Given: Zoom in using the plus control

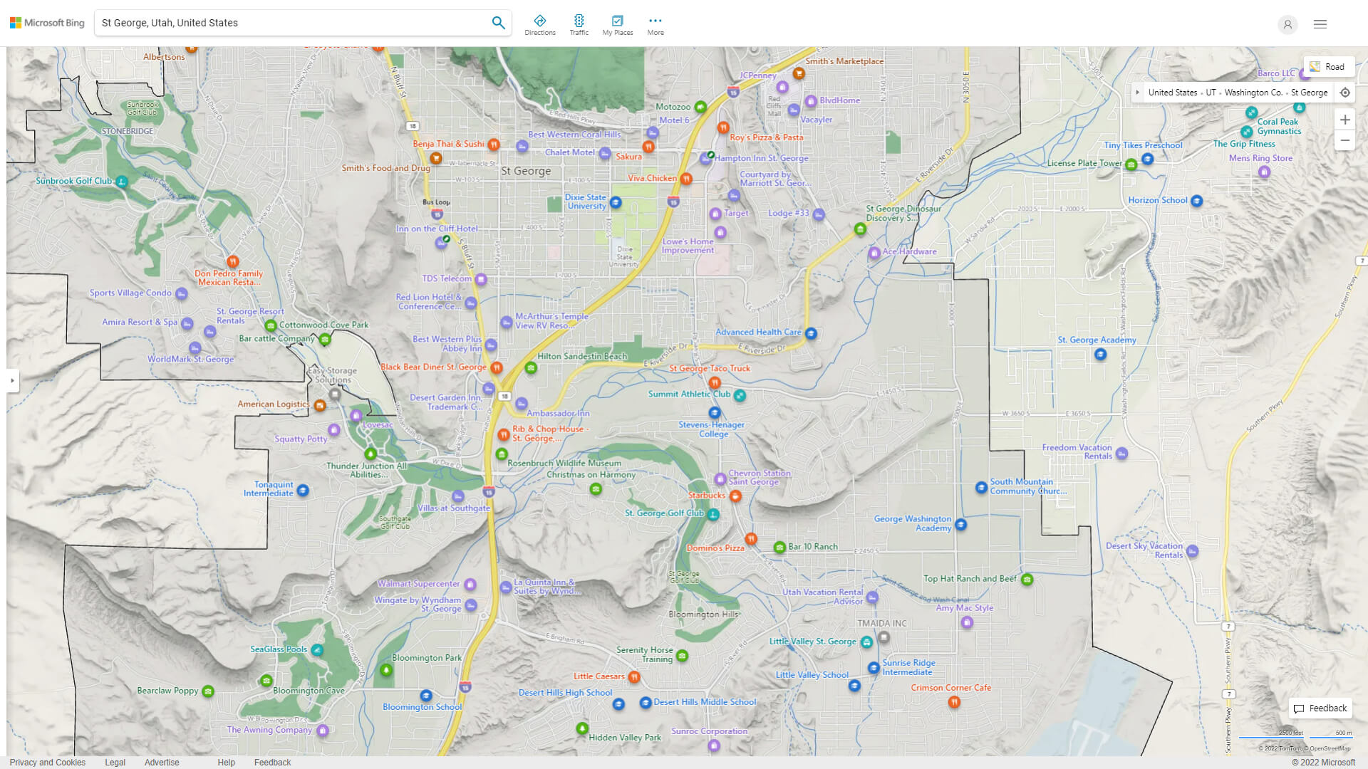Looking at the screenshot, I should tap(1345, 120).
